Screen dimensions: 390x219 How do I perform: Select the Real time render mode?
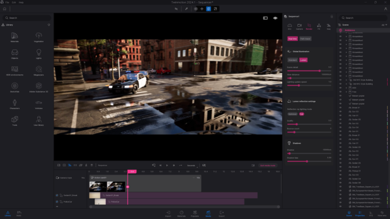(x=292, y=39)
